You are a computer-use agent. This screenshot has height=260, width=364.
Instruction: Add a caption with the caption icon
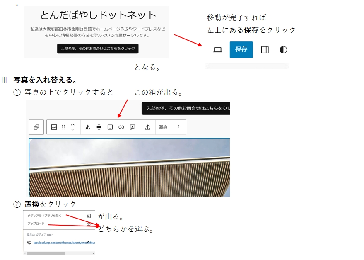[110, 127]
